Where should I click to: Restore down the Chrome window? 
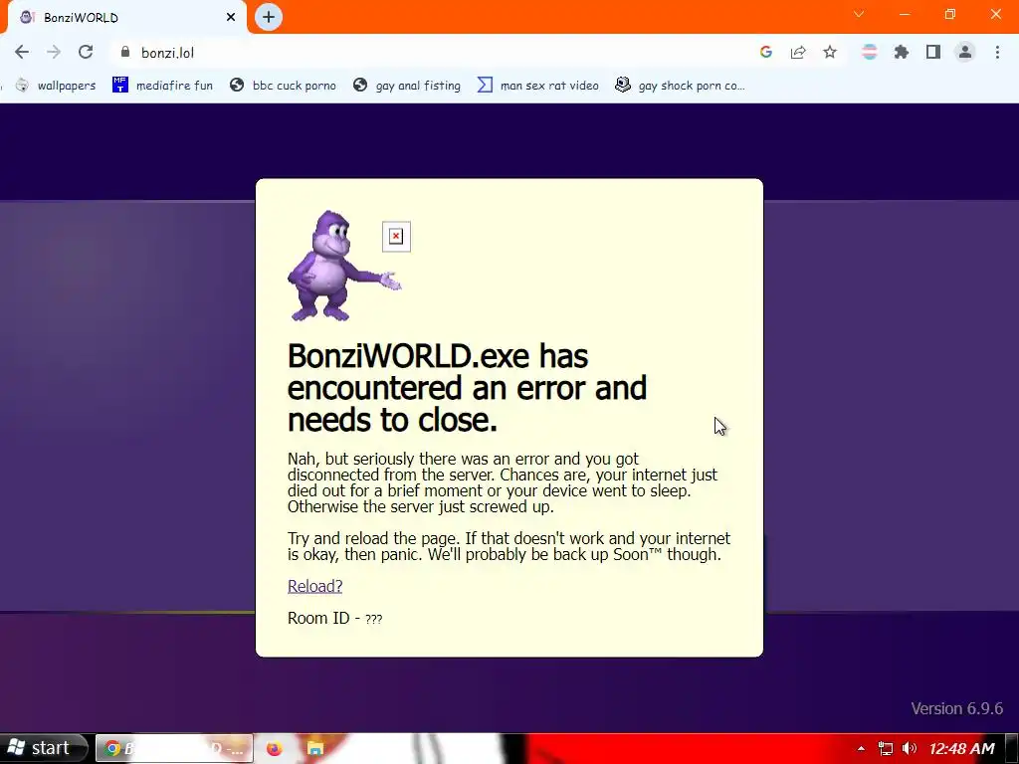pyautogui.click(x=950, y=14)
